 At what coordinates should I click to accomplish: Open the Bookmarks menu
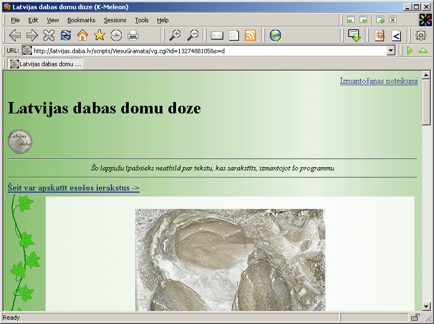(x=81, y=20)
